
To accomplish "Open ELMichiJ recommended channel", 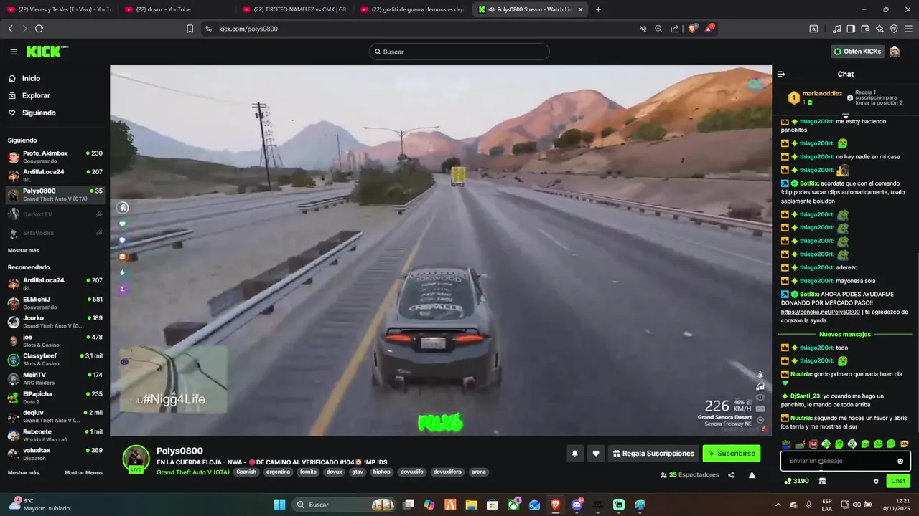I will tap(55, 302).
